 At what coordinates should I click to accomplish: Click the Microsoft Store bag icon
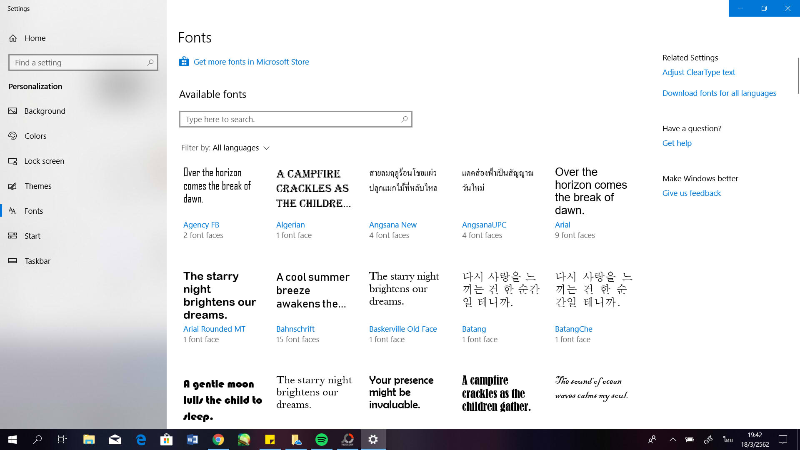tap(184, 62)
